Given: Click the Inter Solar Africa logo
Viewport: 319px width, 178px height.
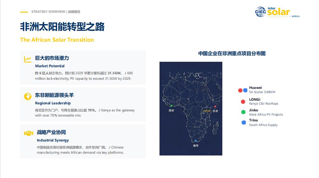Looking at the screenshot, I should [x=283, y=12].
